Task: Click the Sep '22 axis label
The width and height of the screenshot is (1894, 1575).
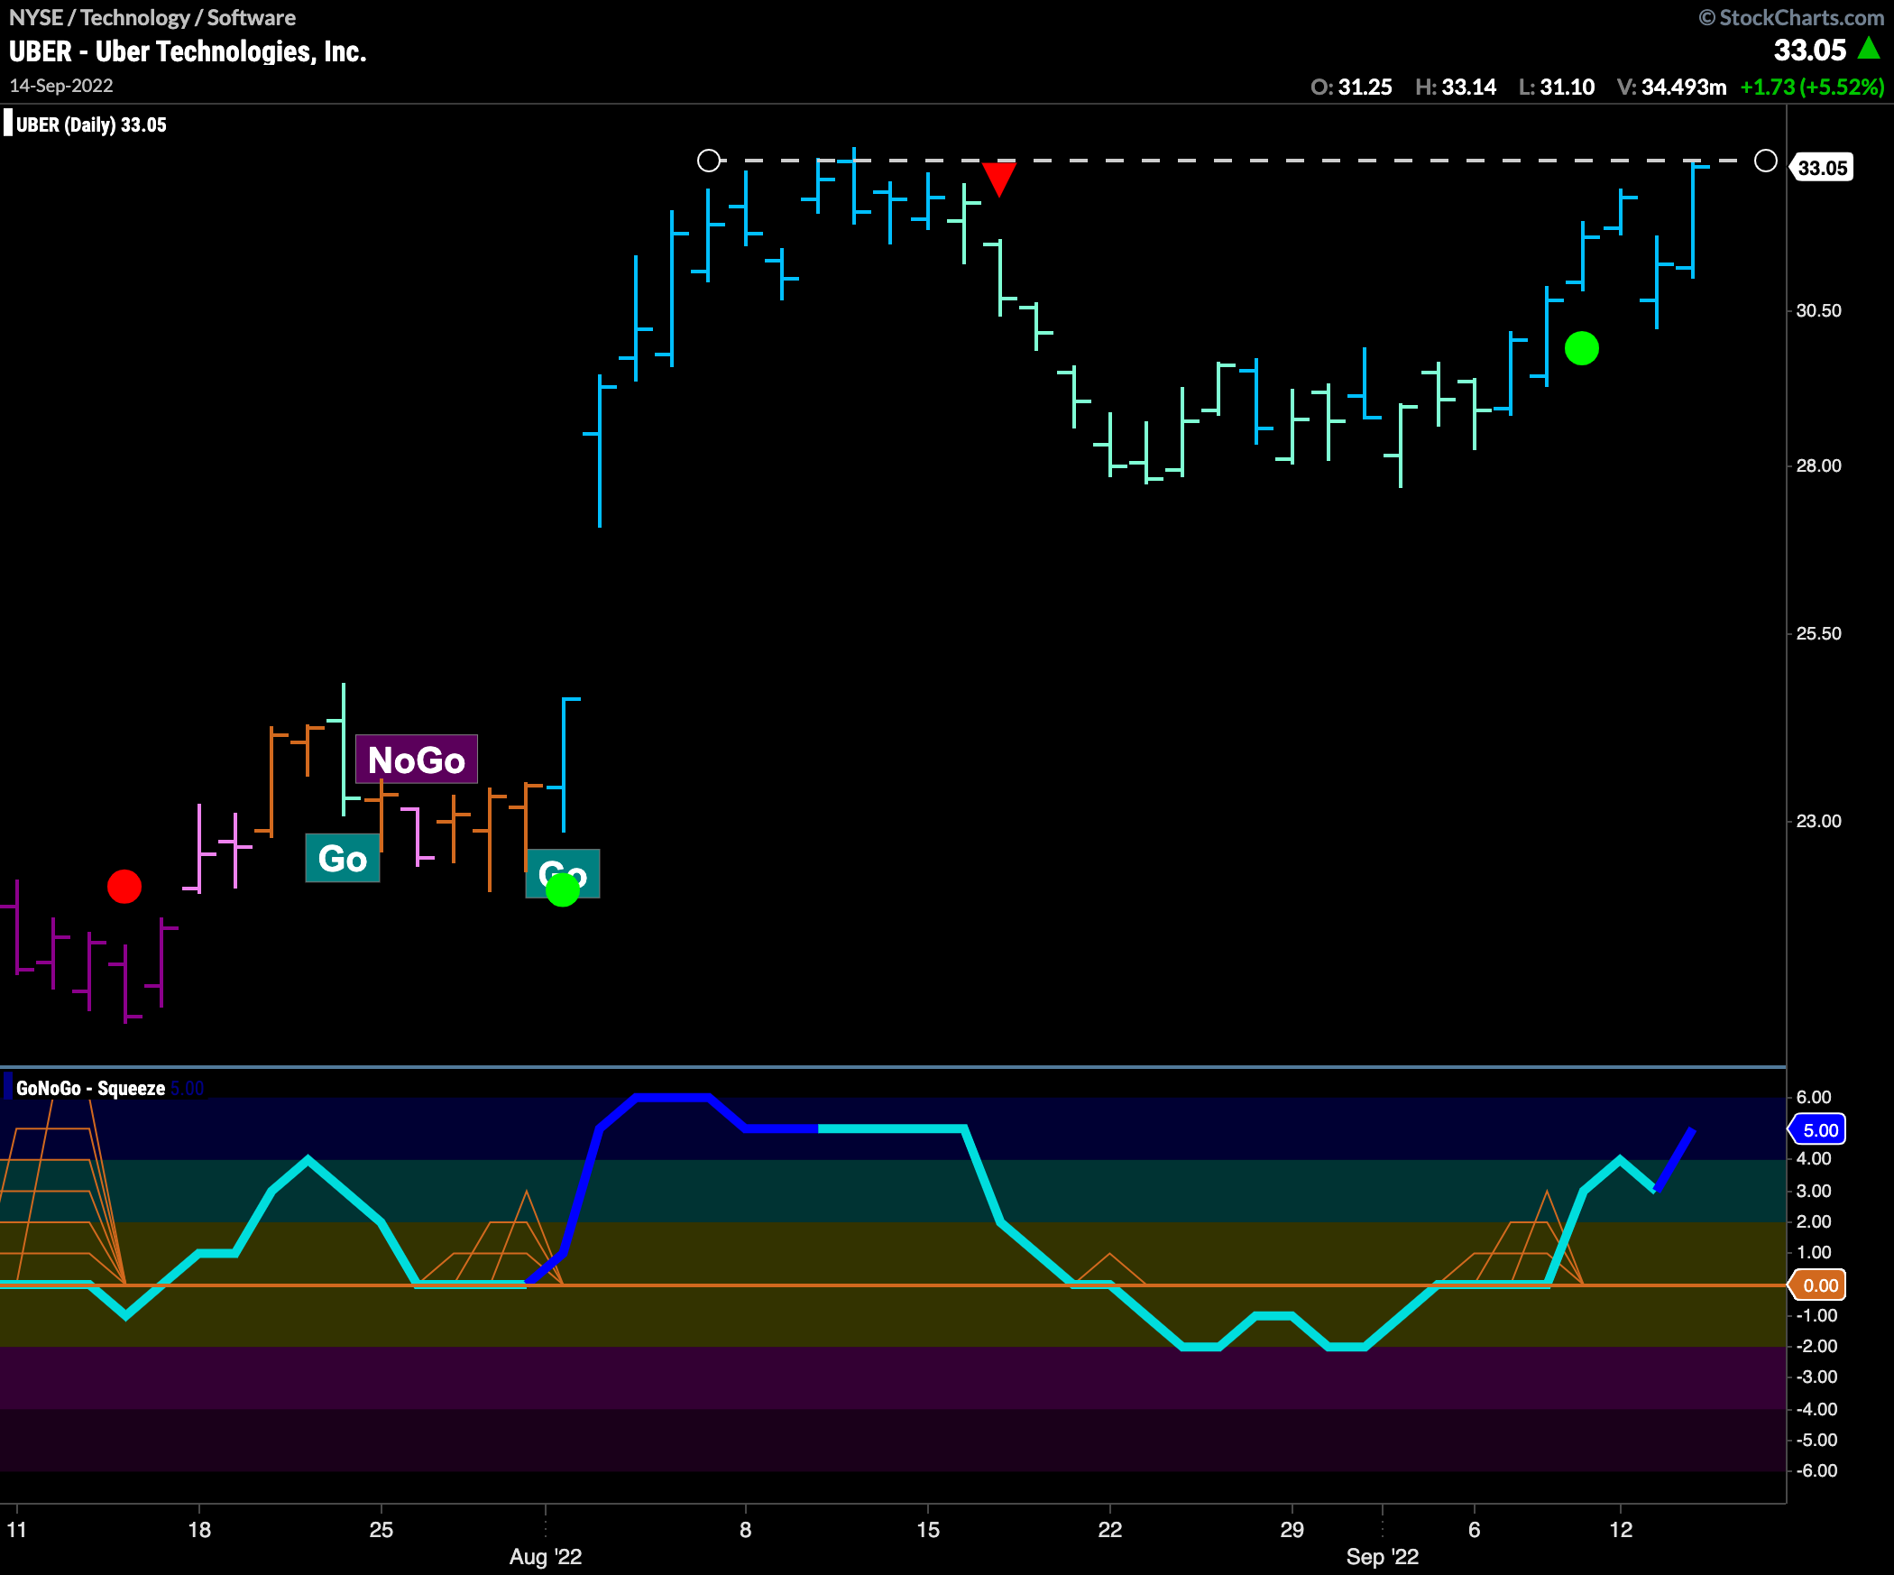Action: [1383, 1556]
